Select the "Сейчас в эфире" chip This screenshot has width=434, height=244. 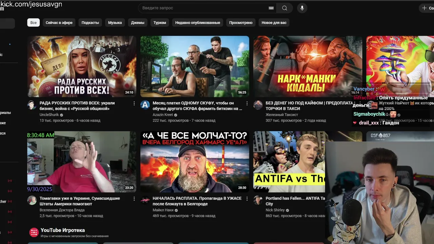tap(59, 23)
